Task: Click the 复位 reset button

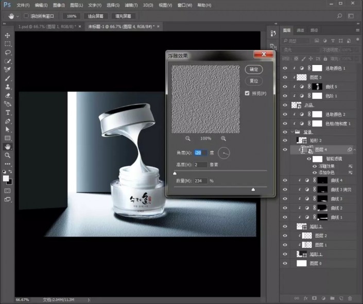Action: point(253,81)
